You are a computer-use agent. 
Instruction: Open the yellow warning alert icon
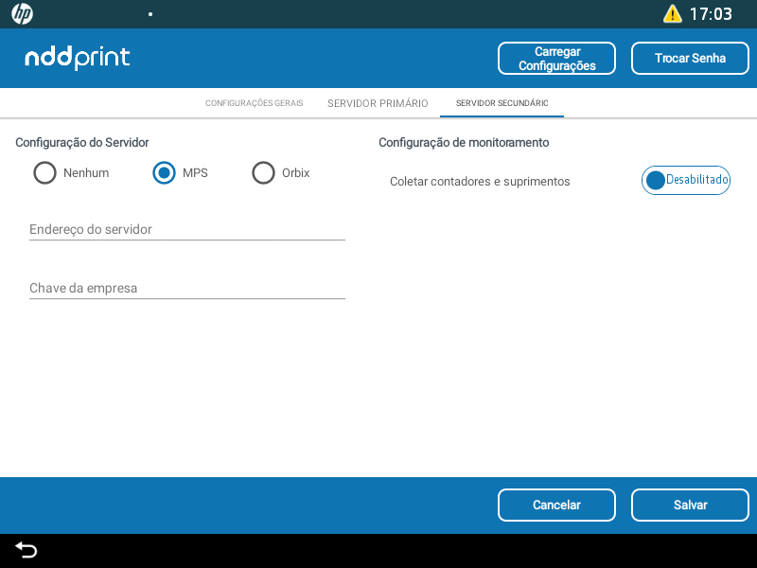coord(672,14)
